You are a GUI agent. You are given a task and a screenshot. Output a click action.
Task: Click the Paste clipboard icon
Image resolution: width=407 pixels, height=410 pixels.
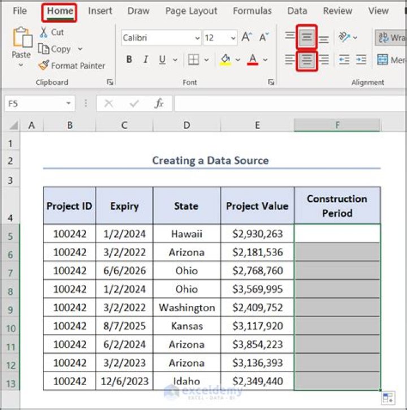coord(21,38)
